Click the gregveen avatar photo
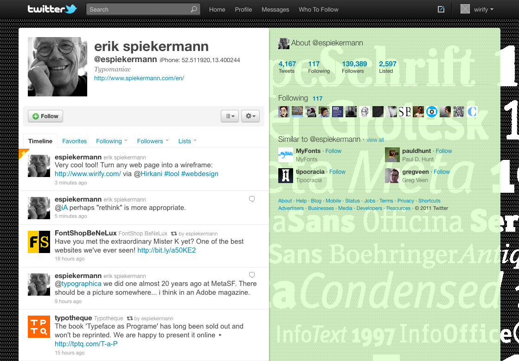Viewport: 519px width, 361px height. click(392, 176)
